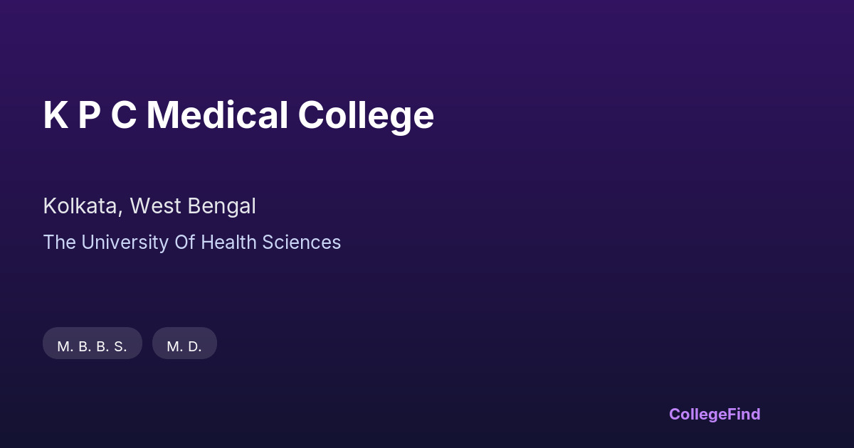Image resolution: width=854 pixels, height=448 pixels.
Task: Click the M. B. B. S. course tag
Action: [x=93, y=346]
